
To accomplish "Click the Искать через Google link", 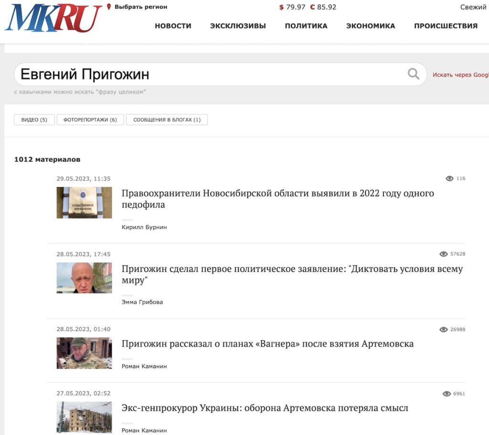I will [x=460, y=75].
